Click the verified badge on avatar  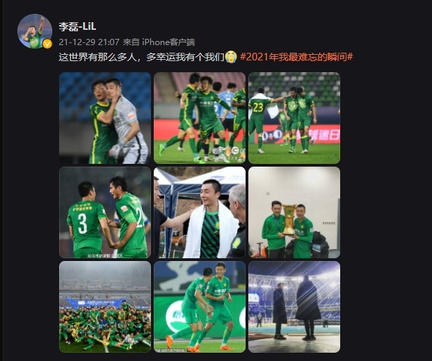(47, 44)
